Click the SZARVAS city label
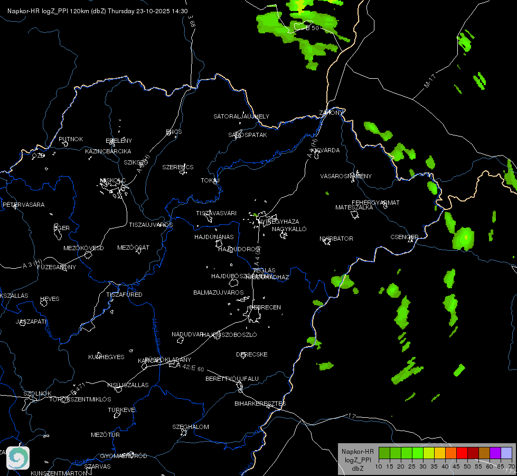 point(97,466)
